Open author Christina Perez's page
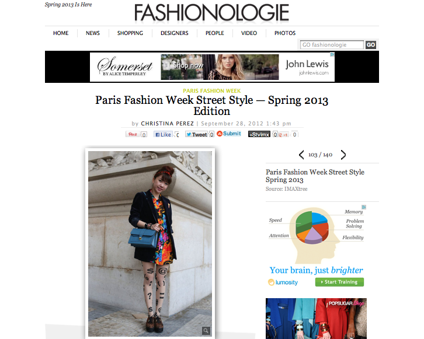 coord(168,124)
